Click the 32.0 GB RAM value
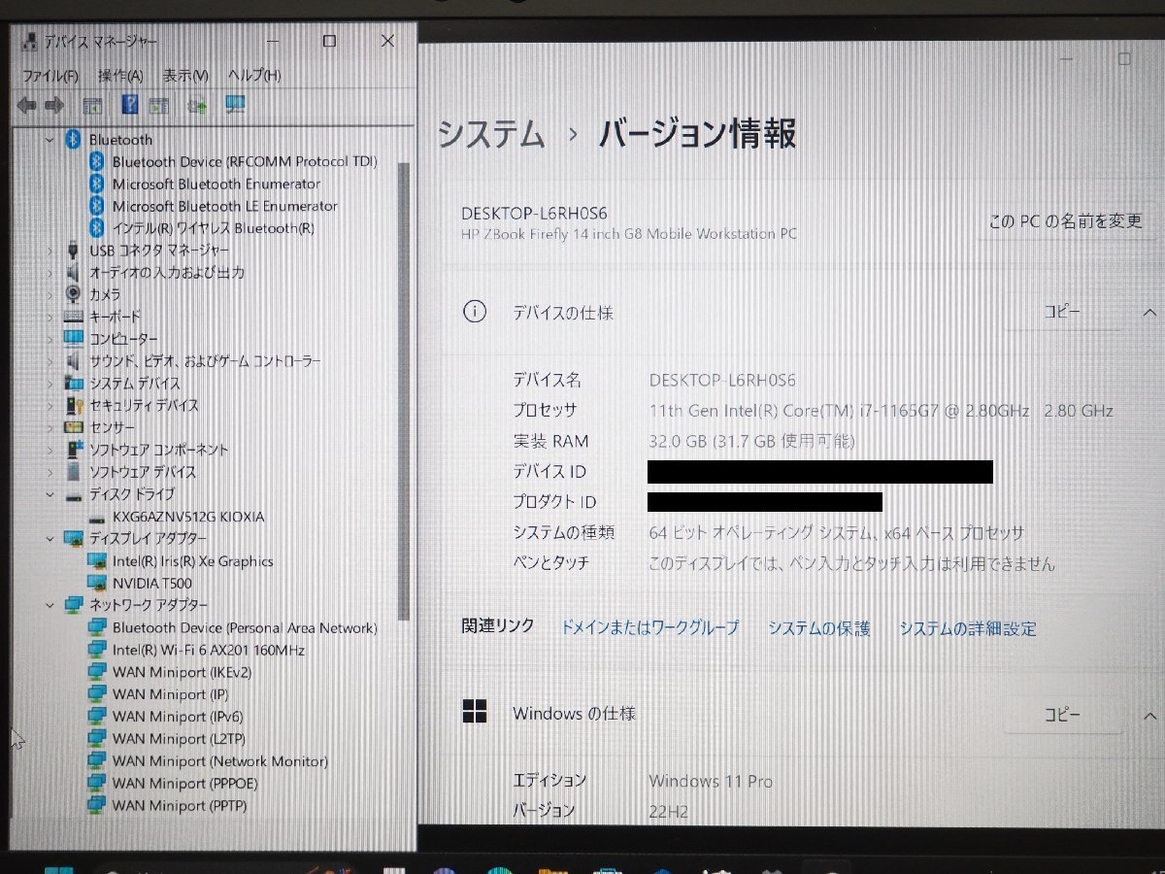The image size is (1165, 874). (x=751, y=442)
